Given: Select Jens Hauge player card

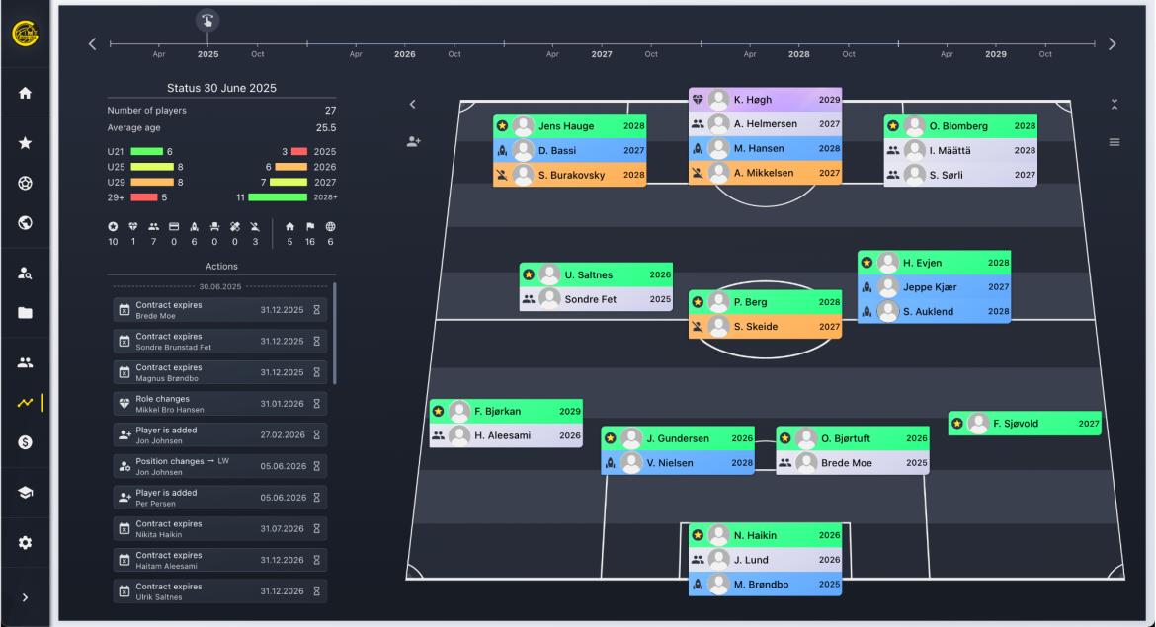Looking at the screenshot, I should click(x=569, y=126).
